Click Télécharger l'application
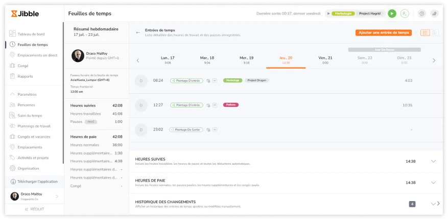Screen dimensions: 448x220 click(x=34, y=182)
